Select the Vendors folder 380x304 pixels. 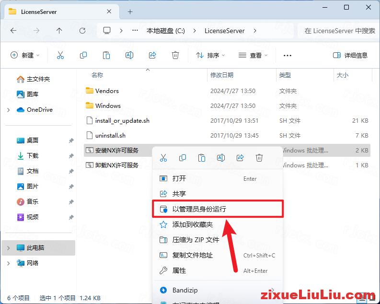(227, 91)
